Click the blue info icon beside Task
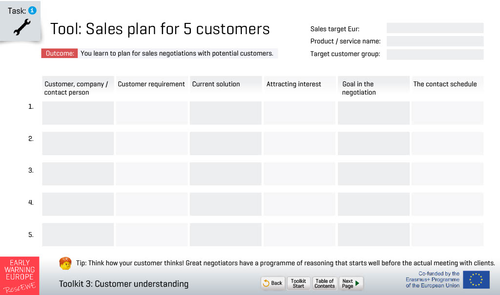The image size is (500, 295). coord(32,10)
